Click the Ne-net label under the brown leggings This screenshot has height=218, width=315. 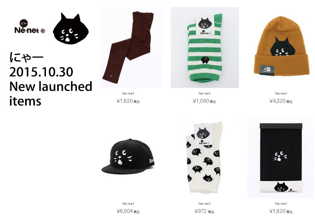pos(128,93)
